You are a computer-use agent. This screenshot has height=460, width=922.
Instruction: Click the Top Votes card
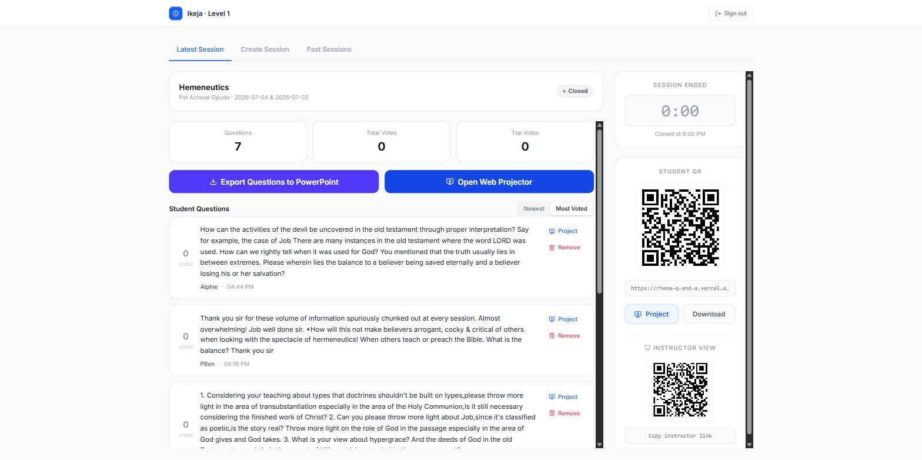pos(525,142)
